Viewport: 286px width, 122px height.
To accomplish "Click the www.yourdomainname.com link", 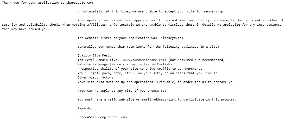I will (x=144, y=60).
